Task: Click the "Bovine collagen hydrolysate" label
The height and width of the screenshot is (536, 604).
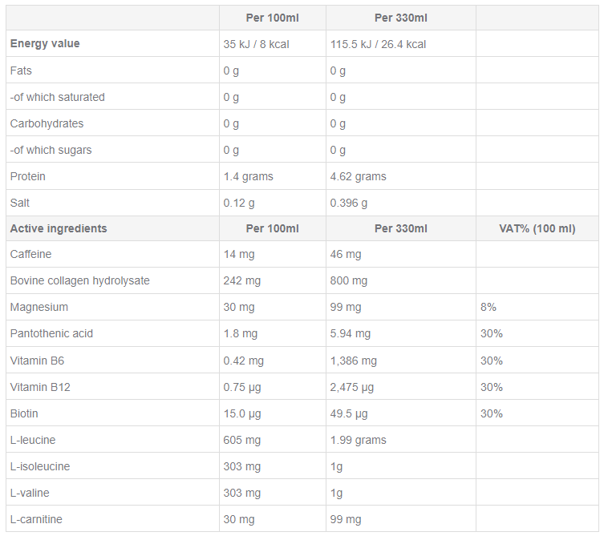Action: click(x=79, y=280)
